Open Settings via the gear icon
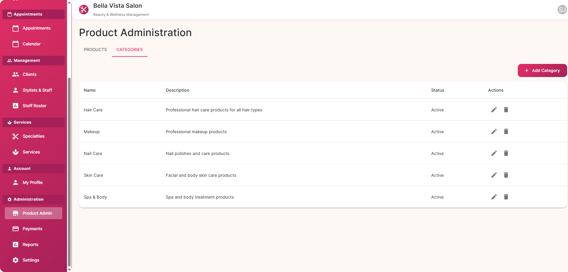 [16, 260]
